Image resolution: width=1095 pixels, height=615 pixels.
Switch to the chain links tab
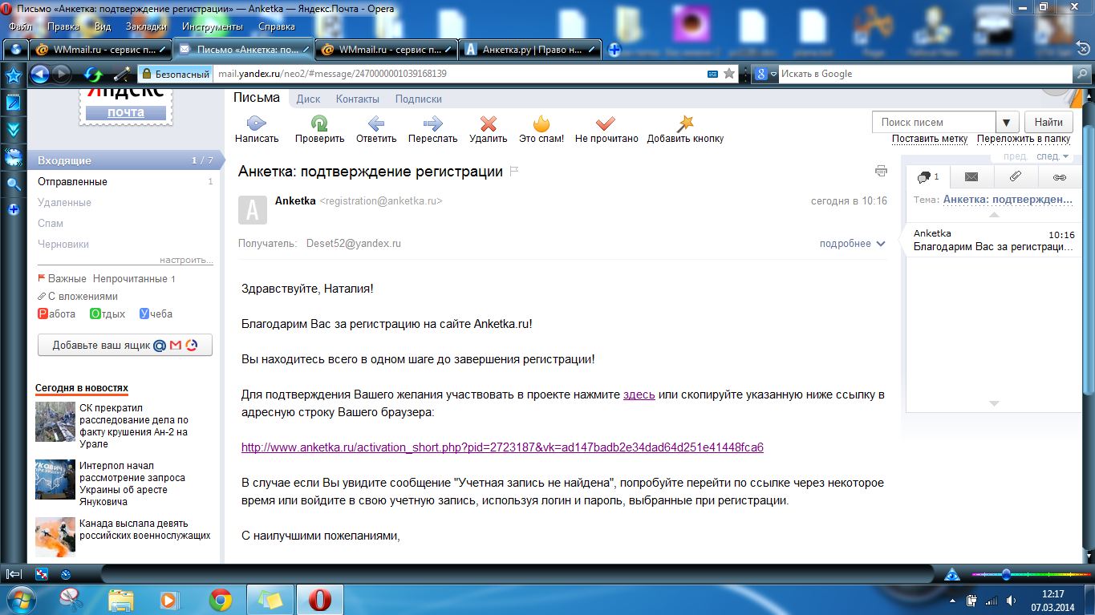1059,177
